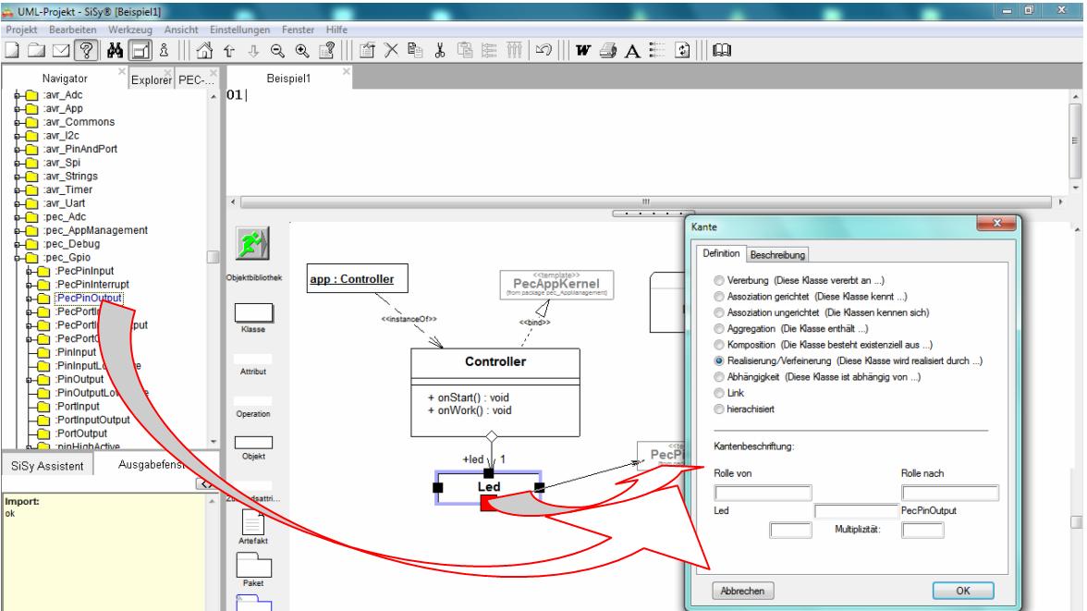
Task: Confirm the Kante dialog with OK
Action: [963, 591]
